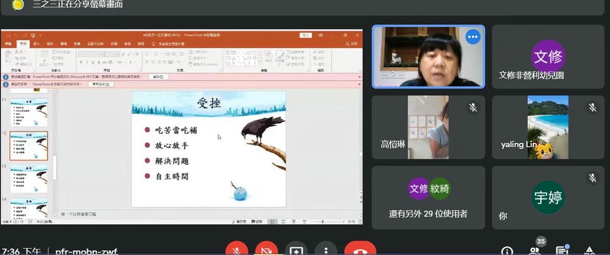Turn on the camera in the call bar
Image resolution: width=610 pixels, height=255 pixels.
point(266,250)
